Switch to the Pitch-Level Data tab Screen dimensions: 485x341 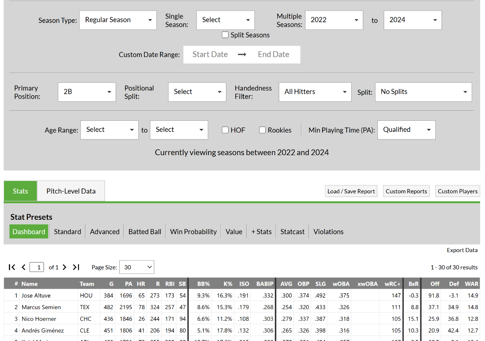click(71, 191)
